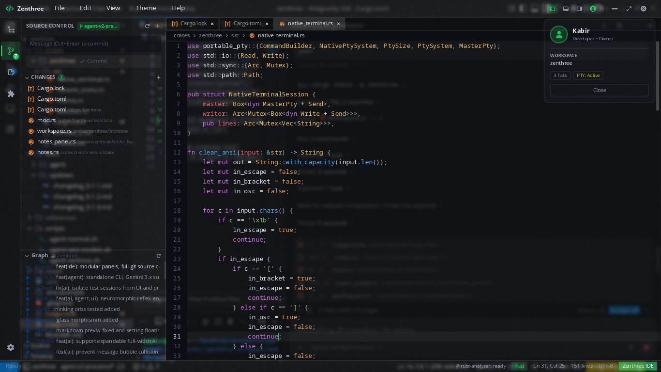
Task: Click the Commit button
Action: click(94, 61)
